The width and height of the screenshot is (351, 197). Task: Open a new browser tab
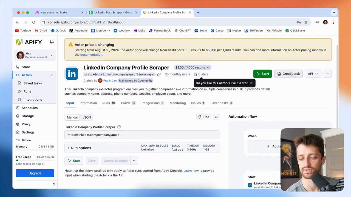point(198,12)
